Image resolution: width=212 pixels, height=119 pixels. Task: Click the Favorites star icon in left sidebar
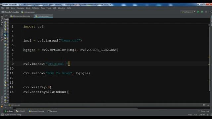[x=2, y=106]
